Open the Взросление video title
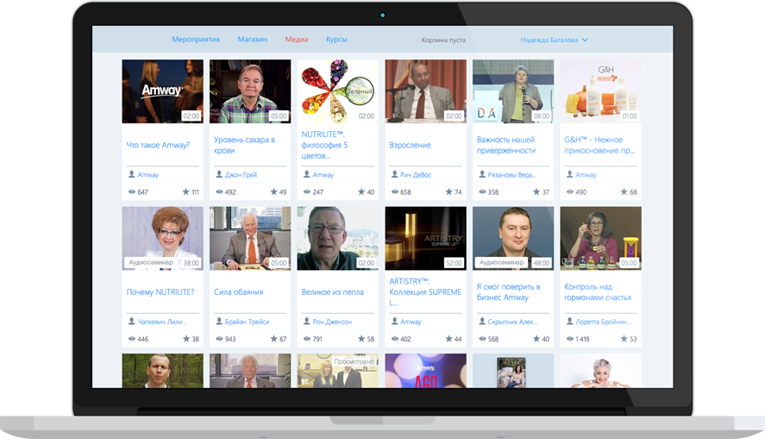This screenshot has height=439, width=765. (x=410, y=146)
